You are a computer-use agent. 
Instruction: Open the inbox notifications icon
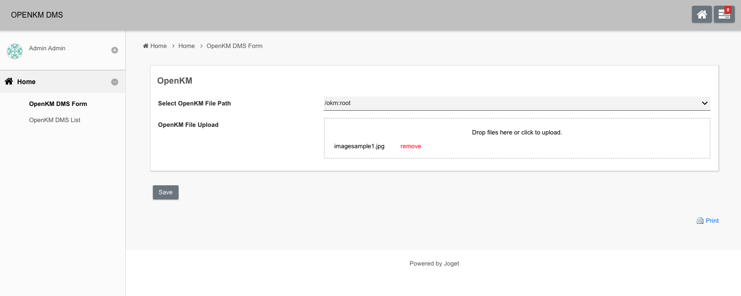pos(724,15)
